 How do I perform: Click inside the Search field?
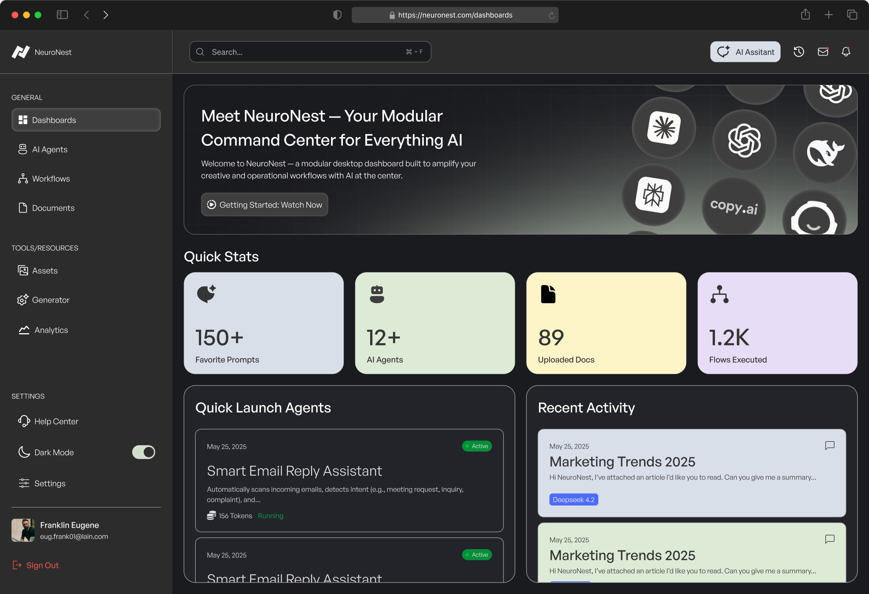coord(310,52)
